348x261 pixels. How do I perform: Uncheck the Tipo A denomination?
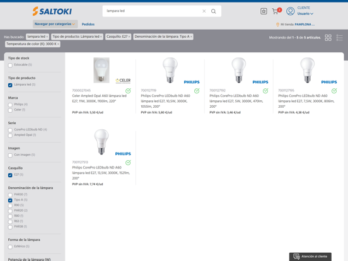10,200
